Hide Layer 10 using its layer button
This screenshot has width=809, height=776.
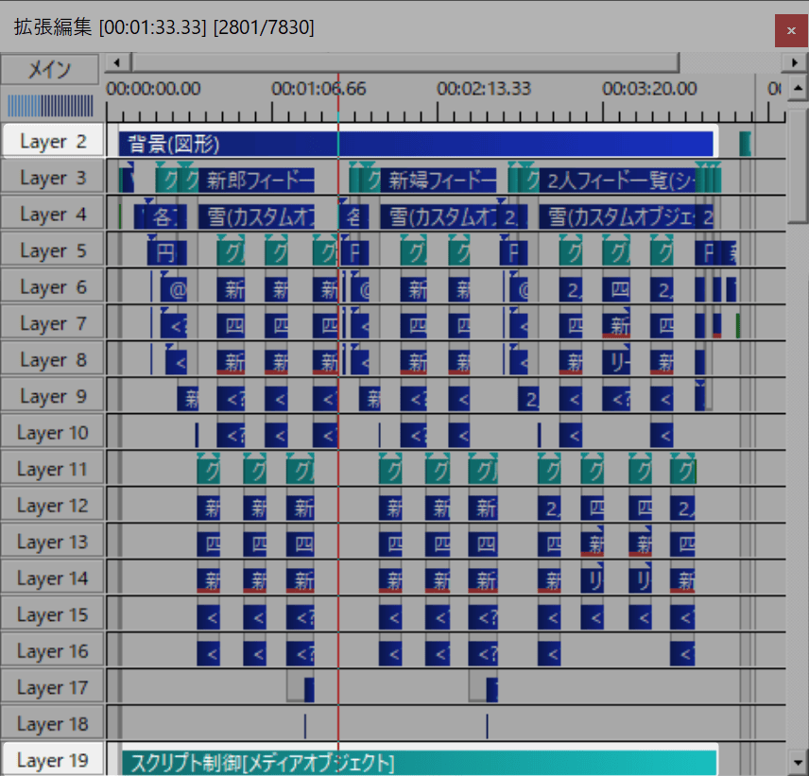(52, 433)
